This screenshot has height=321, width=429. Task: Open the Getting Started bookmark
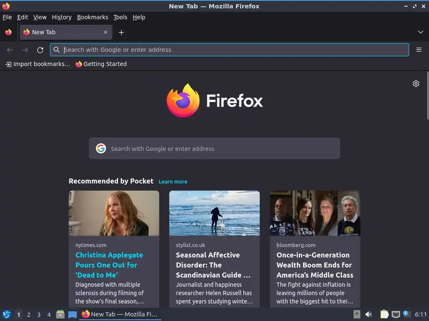(101, 64)
